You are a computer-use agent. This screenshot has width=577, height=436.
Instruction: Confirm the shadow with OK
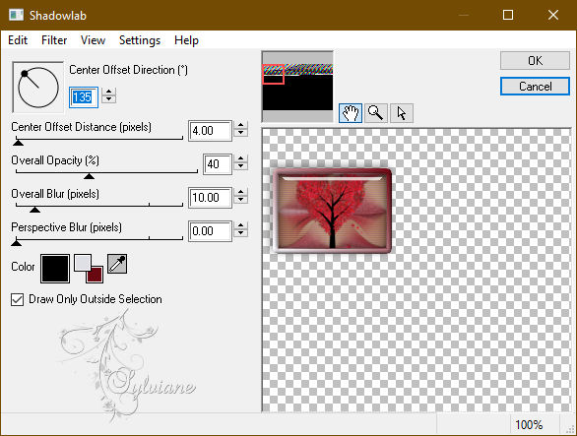click(535, 60)
